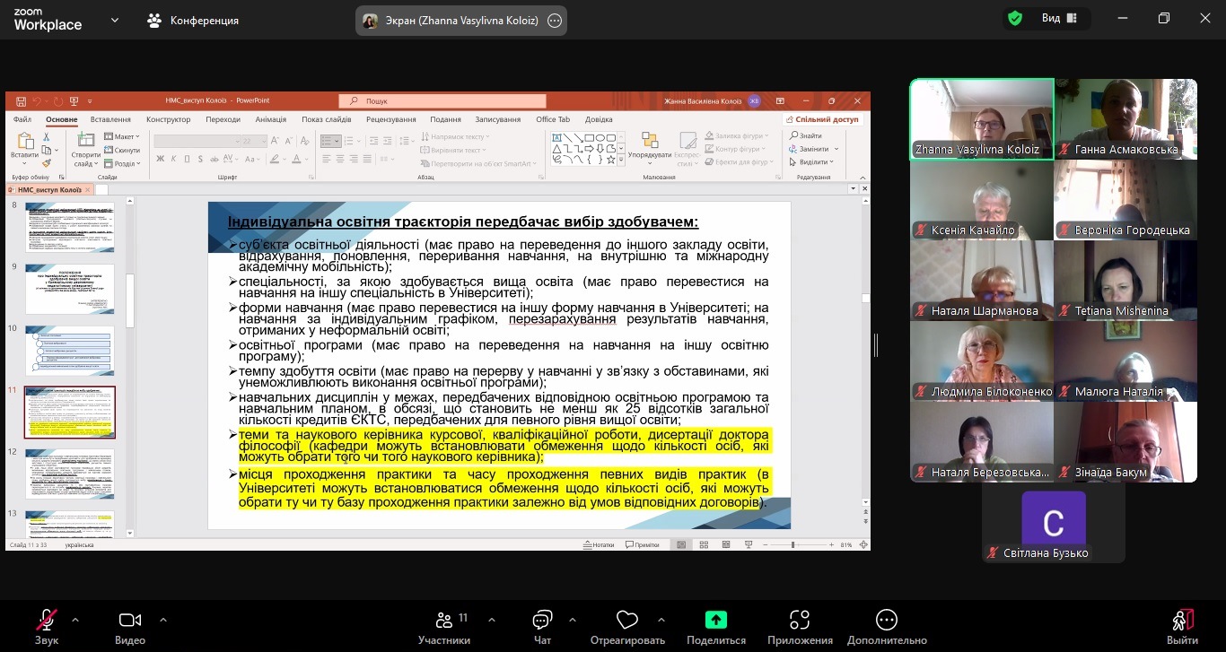Toggle strikethrough formatting
The width and height of the screenshot is (1226, 652).
click(x=214, y=159)
